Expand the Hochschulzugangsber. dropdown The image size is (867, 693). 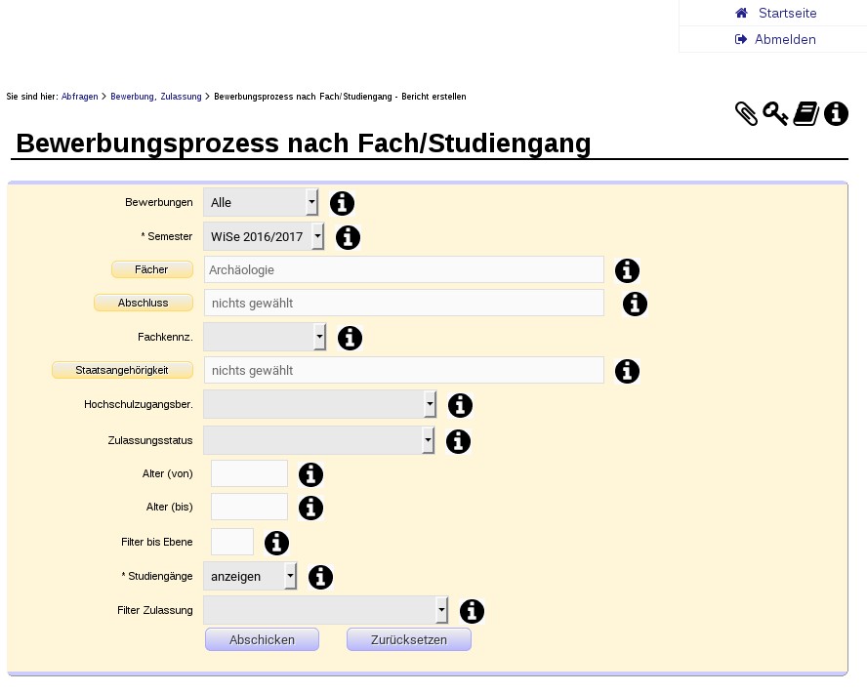[x=319, y=404]
